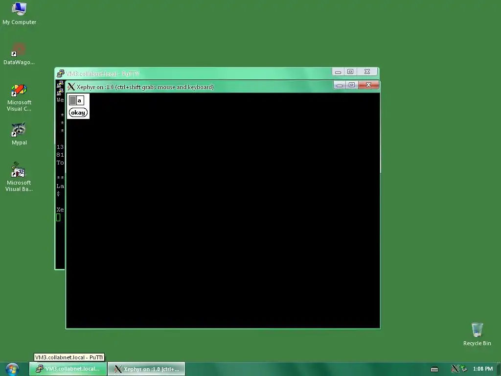Click the VM3.collabnet.local - PuTTY title text
This screenshot has height=376, width=501.
(x=103, y=74)
